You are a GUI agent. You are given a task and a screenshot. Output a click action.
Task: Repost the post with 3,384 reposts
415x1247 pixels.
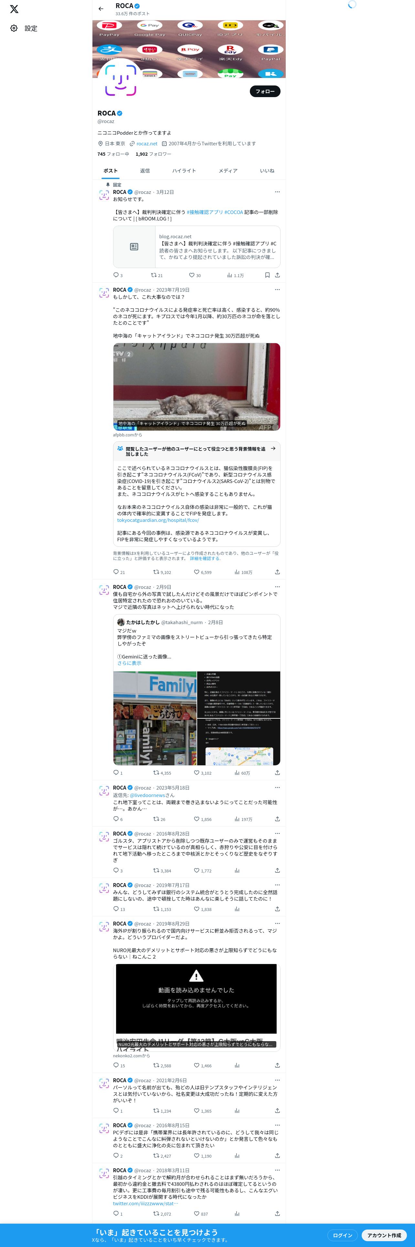tap(162, 871)
